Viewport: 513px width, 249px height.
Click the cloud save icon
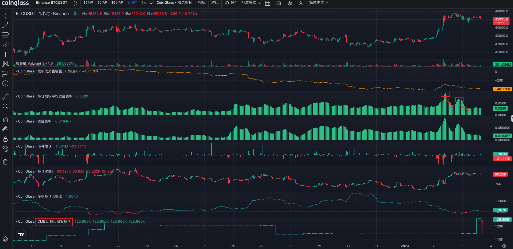coord(227,3)
